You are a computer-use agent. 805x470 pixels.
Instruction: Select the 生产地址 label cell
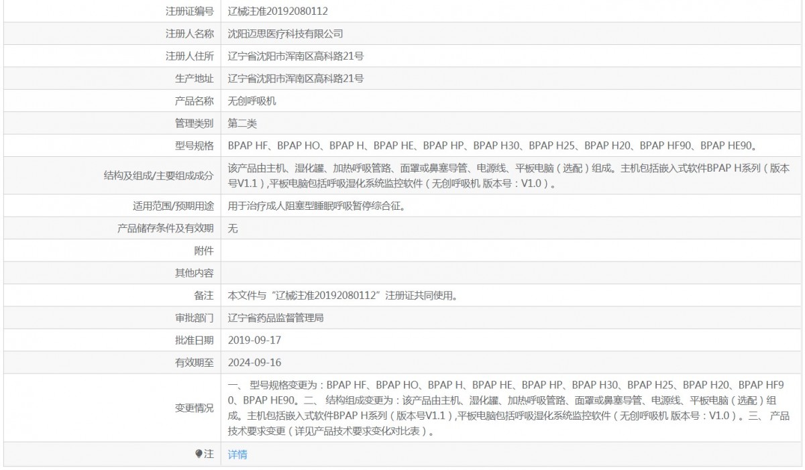coord(111,78)
